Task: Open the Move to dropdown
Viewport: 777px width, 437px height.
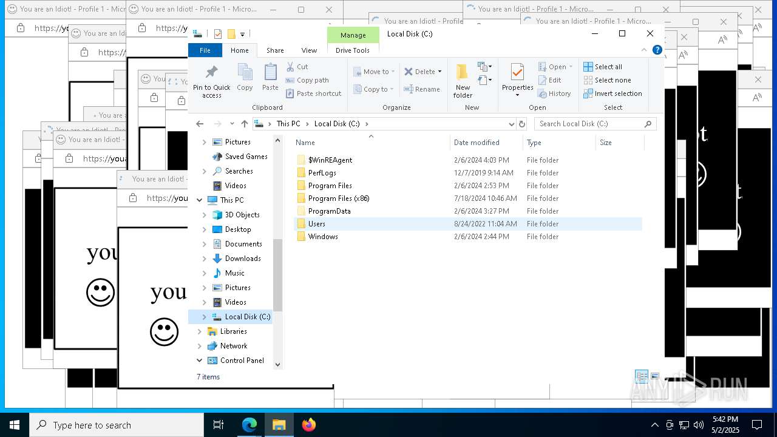Action: pos(373,72)
